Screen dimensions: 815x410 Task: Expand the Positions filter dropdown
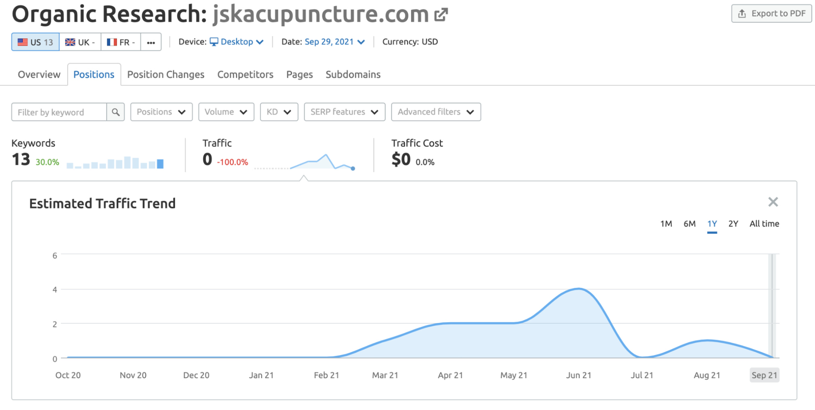click(161, 112)
